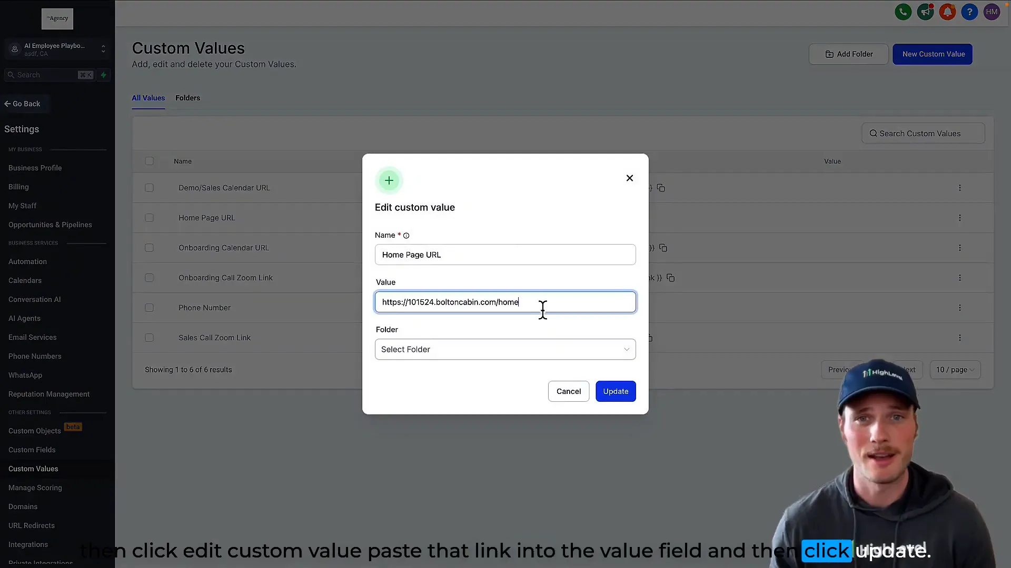Image resolution: width=1011 pixels, height=568 pixels.
Task: Open Business Profile settings
Action: point(35,168)
